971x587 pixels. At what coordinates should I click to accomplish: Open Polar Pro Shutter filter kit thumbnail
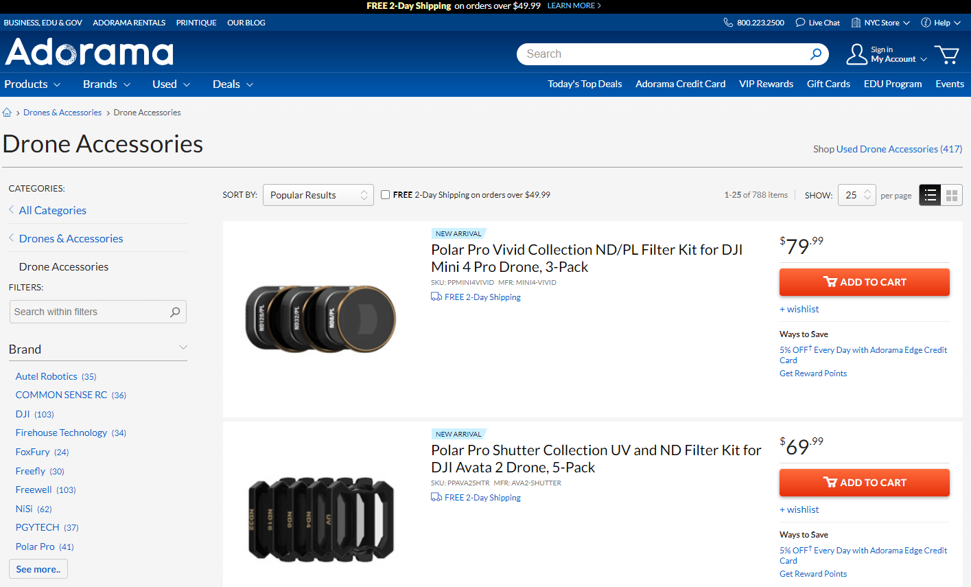tap(321, 518)
